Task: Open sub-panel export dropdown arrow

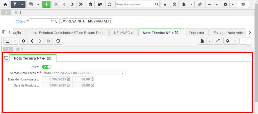Action: click(x=210, y=41)
